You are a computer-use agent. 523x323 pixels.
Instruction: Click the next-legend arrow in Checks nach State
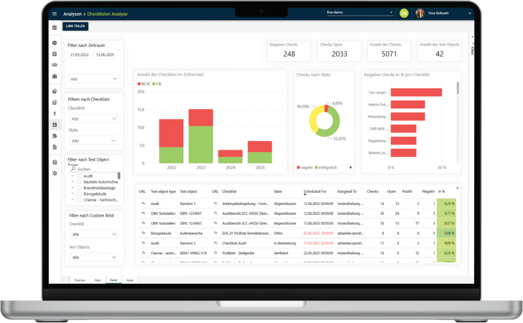(x=350, y=167)
